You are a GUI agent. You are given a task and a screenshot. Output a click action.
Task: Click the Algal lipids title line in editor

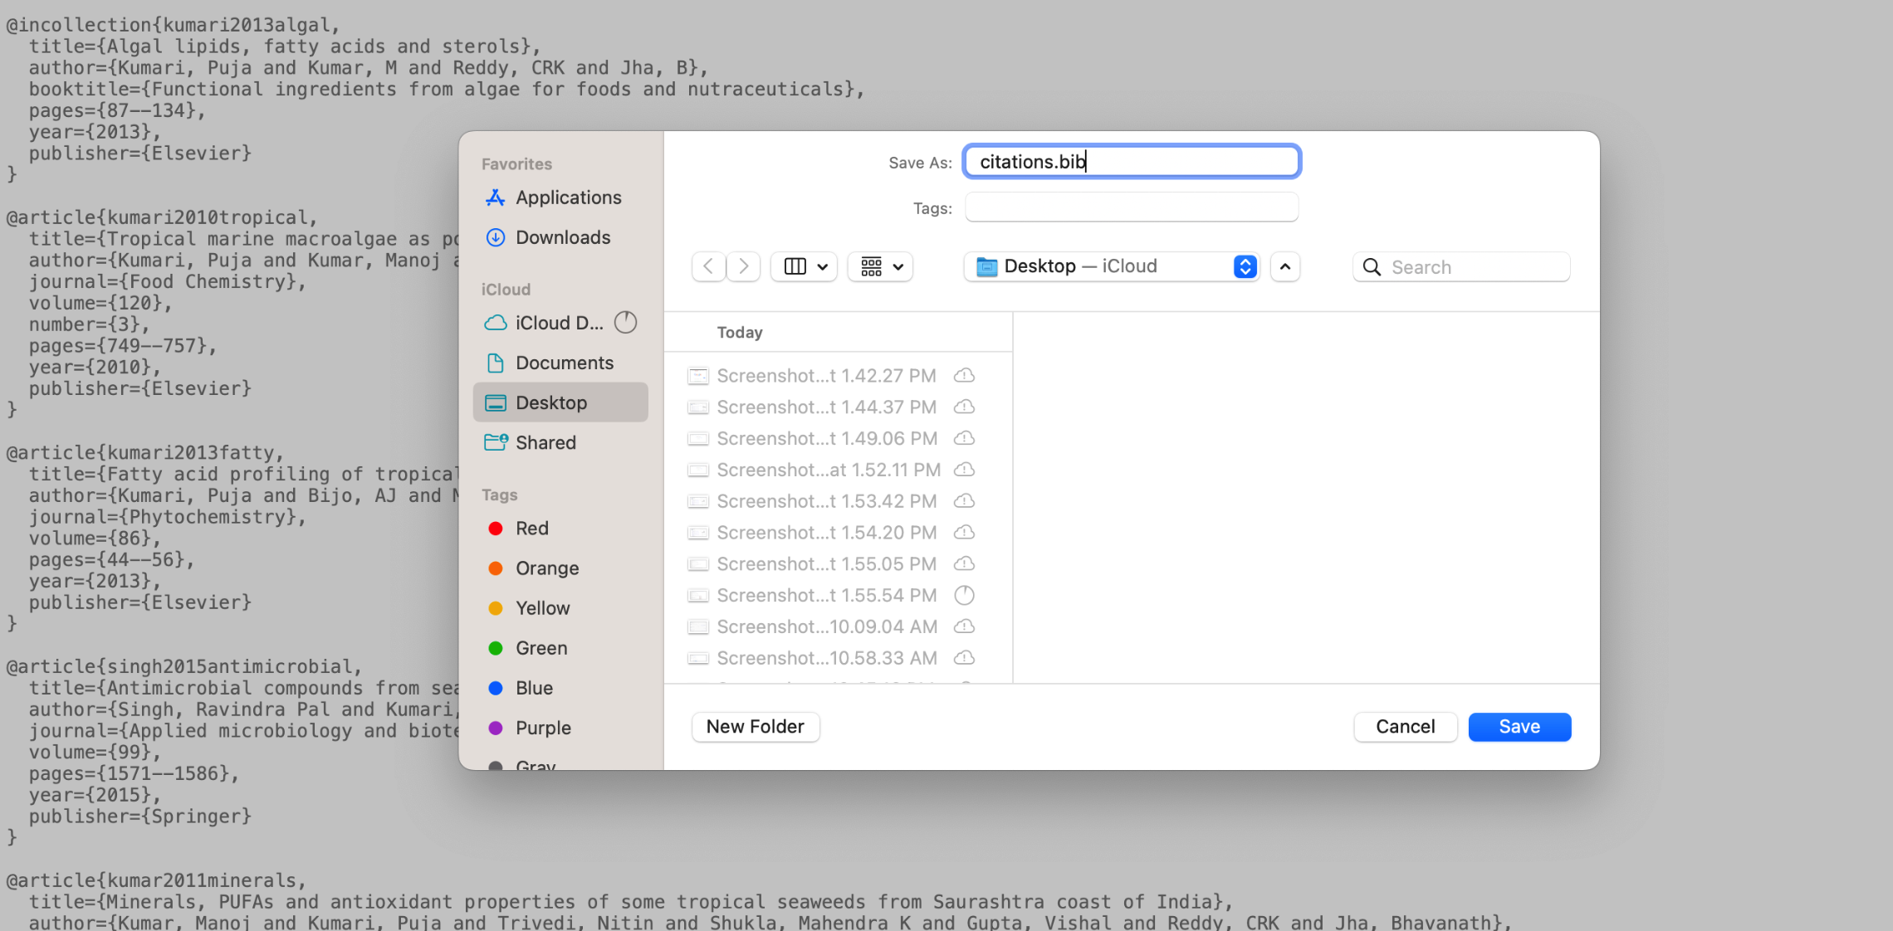click(285, 46)
